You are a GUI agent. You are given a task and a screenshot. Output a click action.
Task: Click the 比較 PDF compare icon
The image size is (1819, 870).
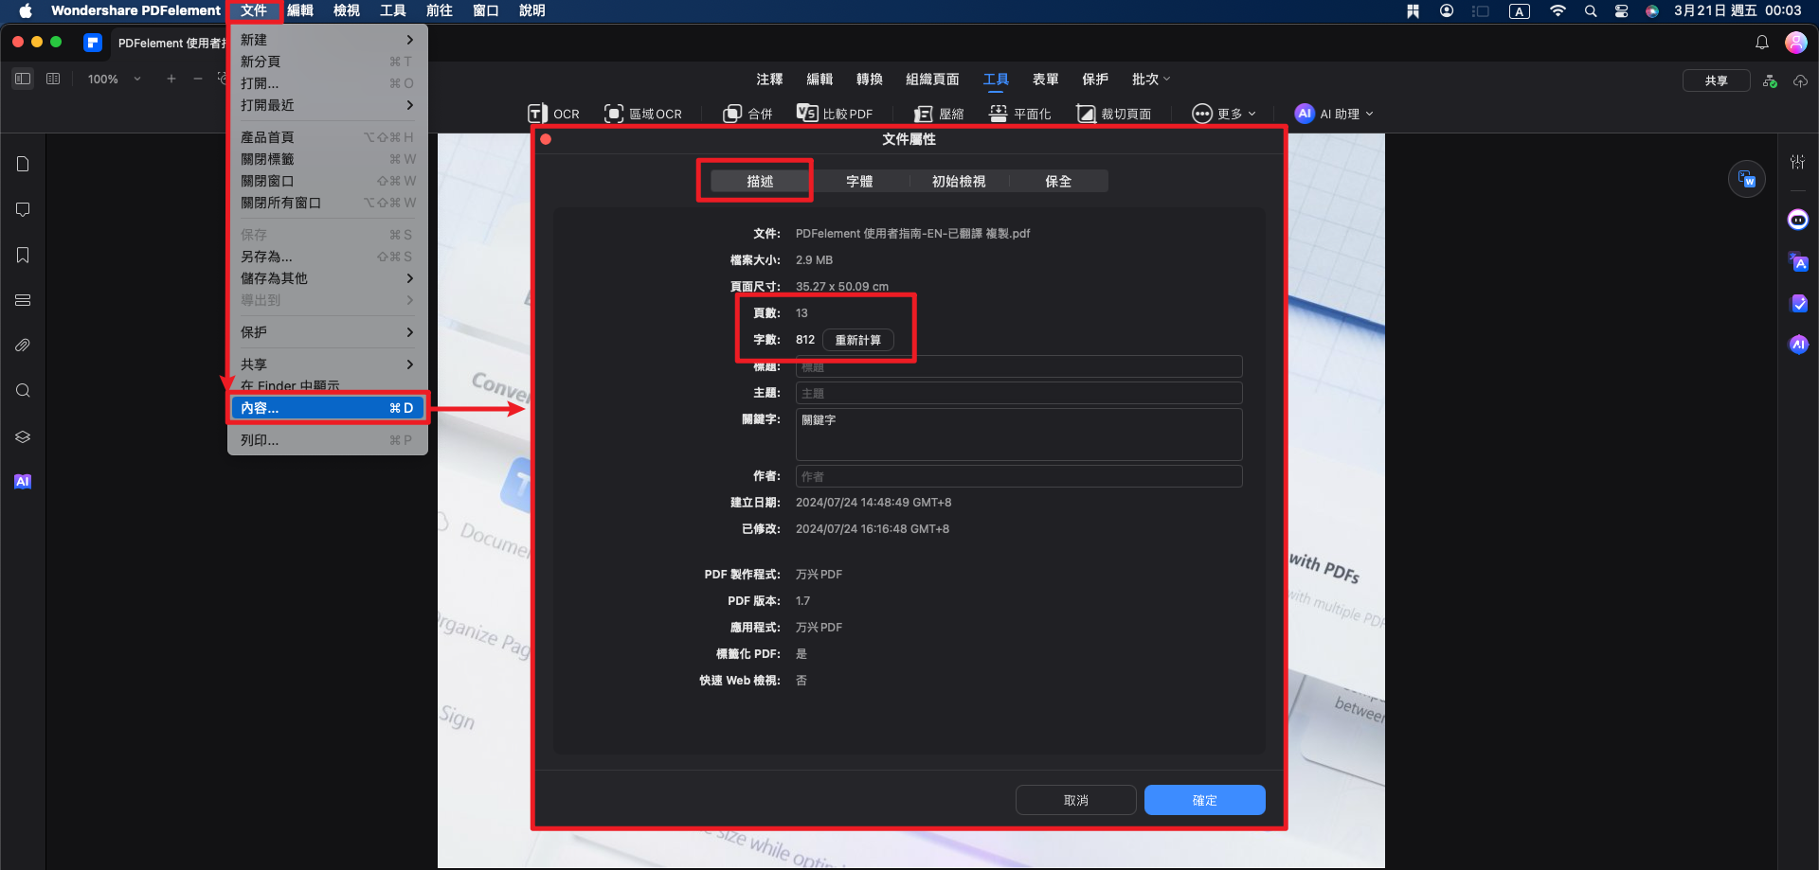click(807, 114)
